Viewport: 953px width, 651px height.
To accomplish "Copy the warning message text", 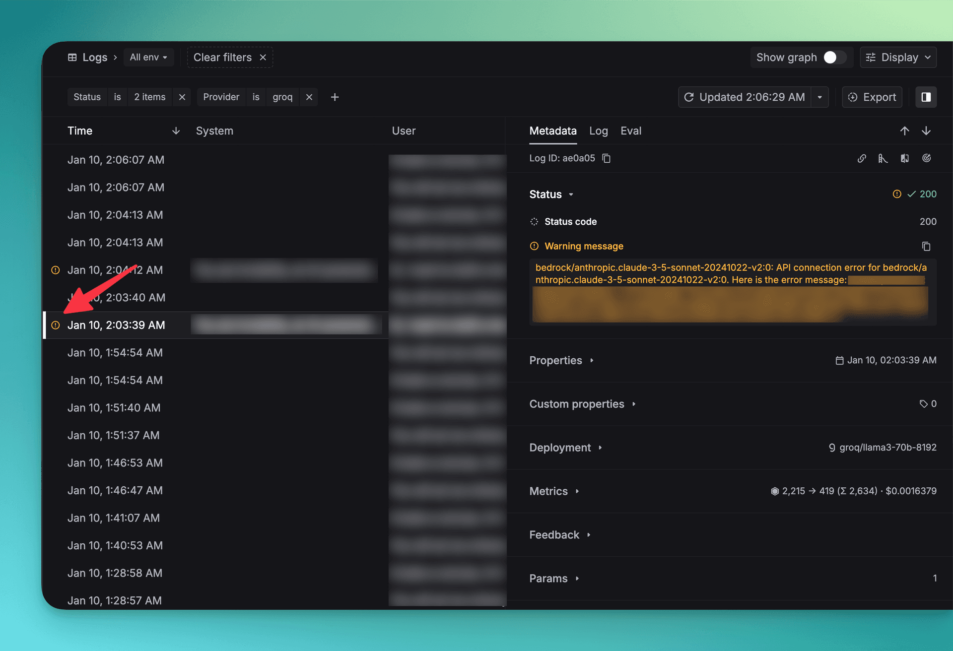I will [x=926, y=246].
